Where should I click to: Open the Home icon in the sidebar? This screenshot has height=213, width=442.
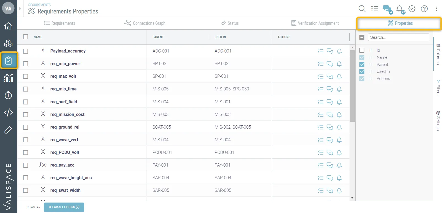coord(8,26)
